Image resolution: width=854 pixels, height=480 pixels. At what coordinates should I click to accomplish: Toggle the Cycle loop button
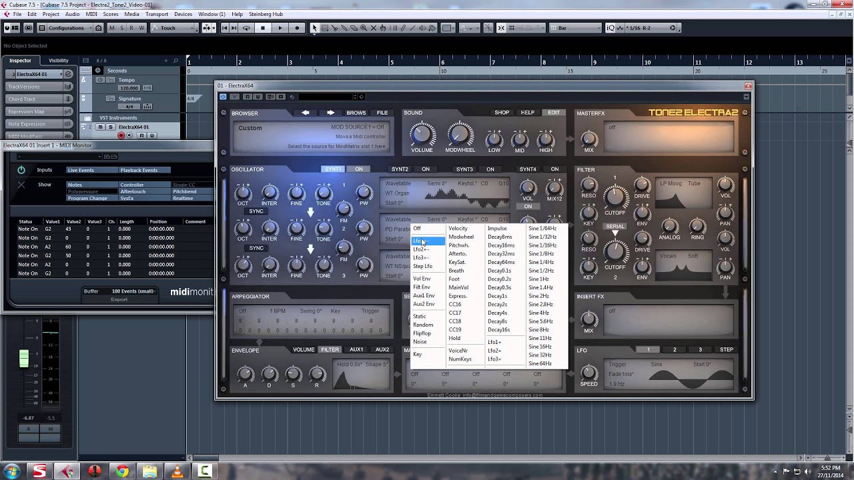[x=246, y=28]
